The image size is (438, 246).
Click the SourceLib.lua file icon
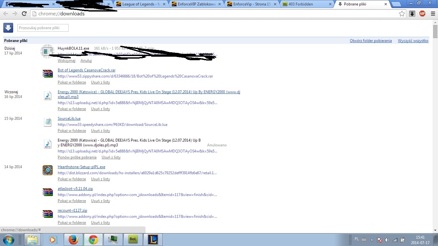(47, 122)
